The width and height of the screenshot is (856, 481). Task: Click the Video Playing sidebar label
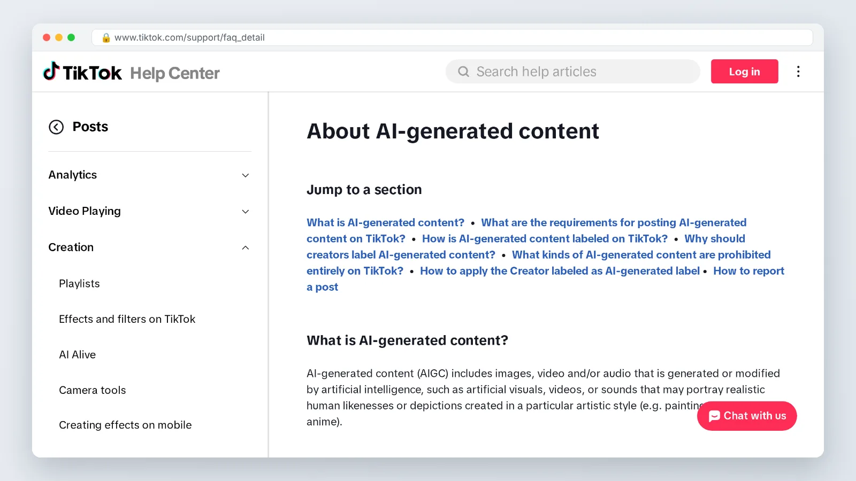[x=85, y=212]
